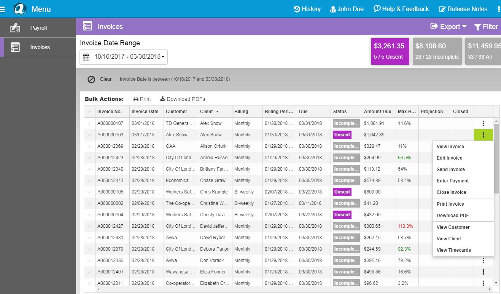Open the Release Notes edit icon
Viewport: 501px width, 294px height.
coord(442,9)
